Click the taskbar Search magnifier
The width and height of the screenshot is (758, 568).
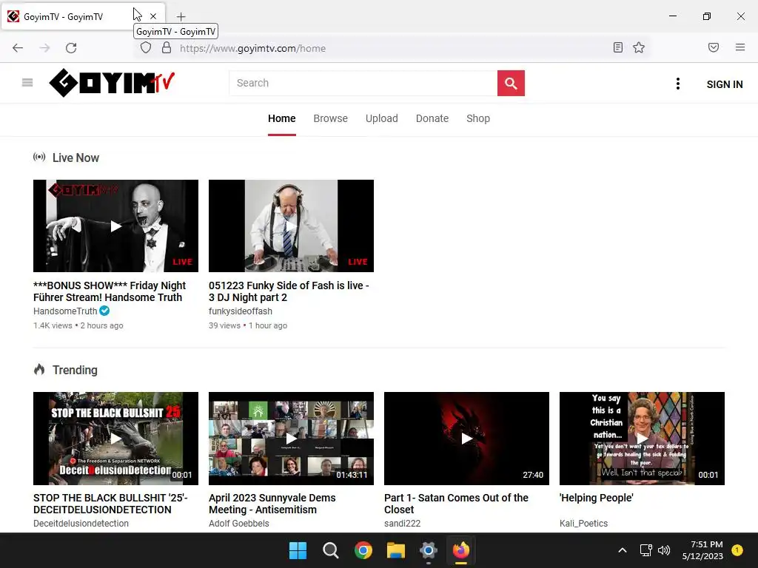click(331, 550)
